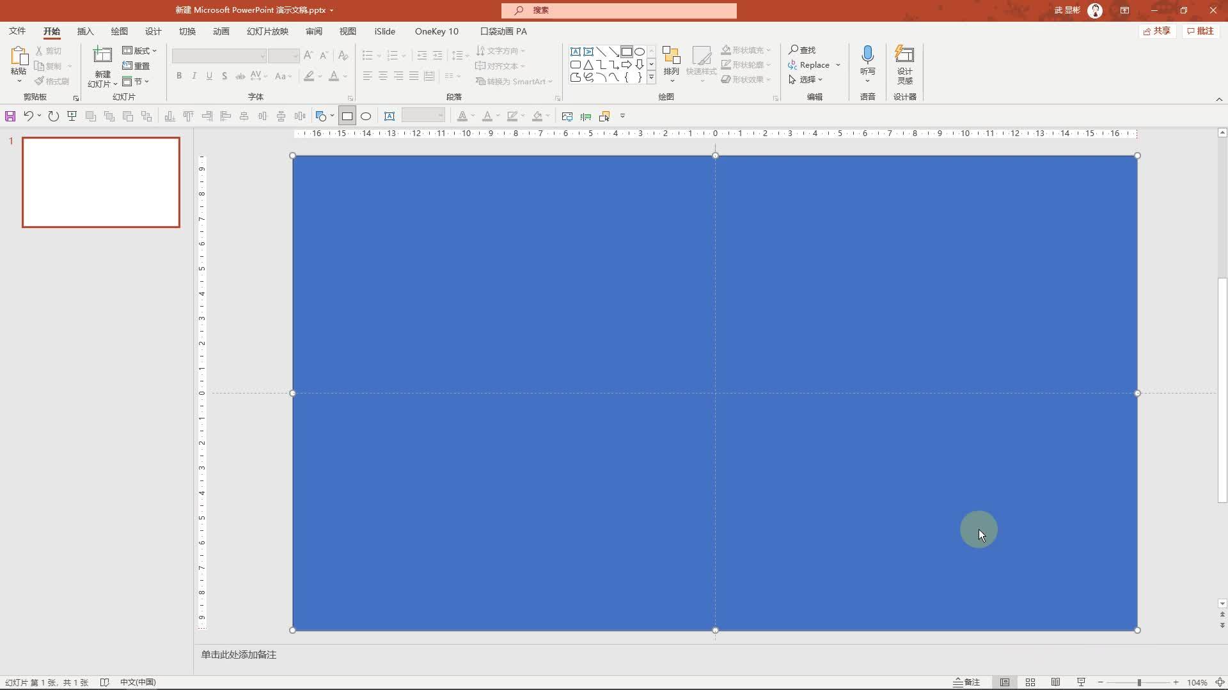The height and width of the screenshot is (690, 1228).
Task: Select the ellipse shape in quick toolbar
Action: click(366, 116)
